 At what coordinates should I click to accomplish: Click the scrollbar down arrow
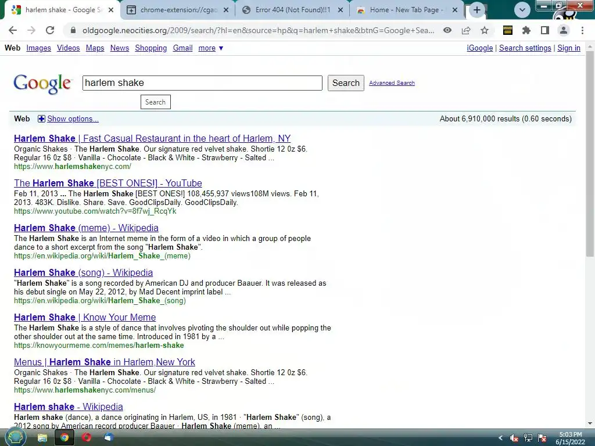(590, 423)
